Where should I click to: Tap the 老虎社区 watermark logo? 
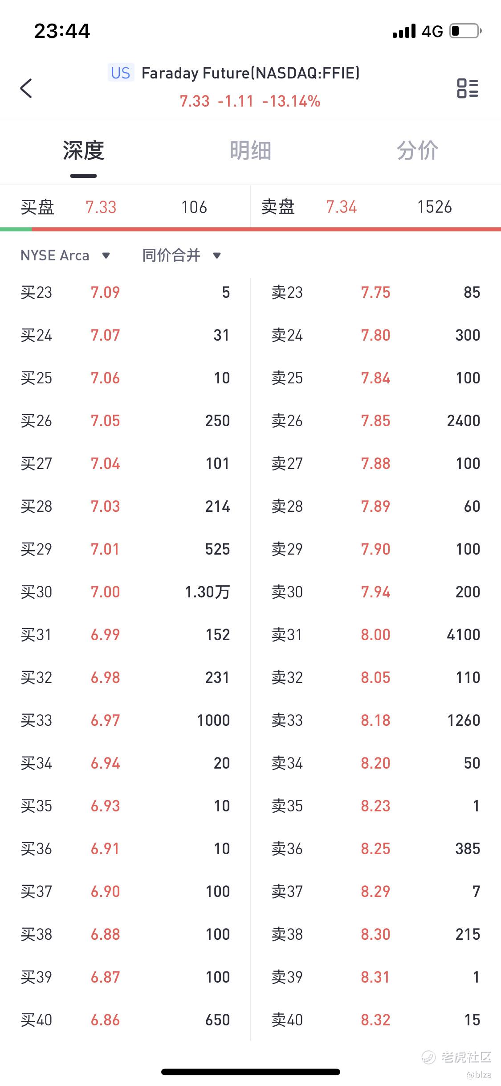(x=456, y=1057)
